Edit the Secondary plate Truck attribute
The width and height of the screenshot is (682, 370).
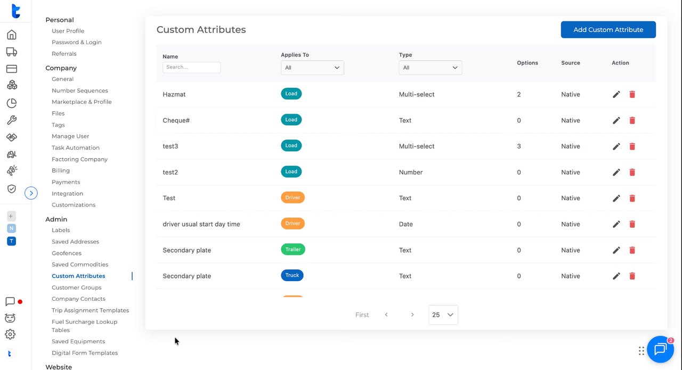click(x=616, y=276)
